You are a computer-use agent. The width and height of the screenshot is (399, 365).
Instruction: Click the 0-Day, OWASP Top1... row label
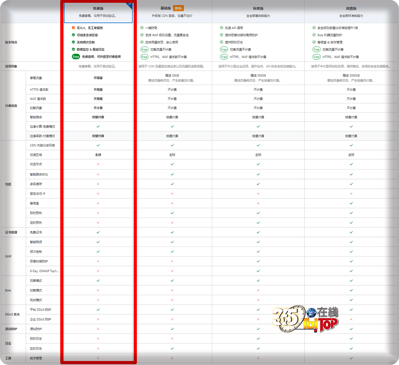click(44, 271)
